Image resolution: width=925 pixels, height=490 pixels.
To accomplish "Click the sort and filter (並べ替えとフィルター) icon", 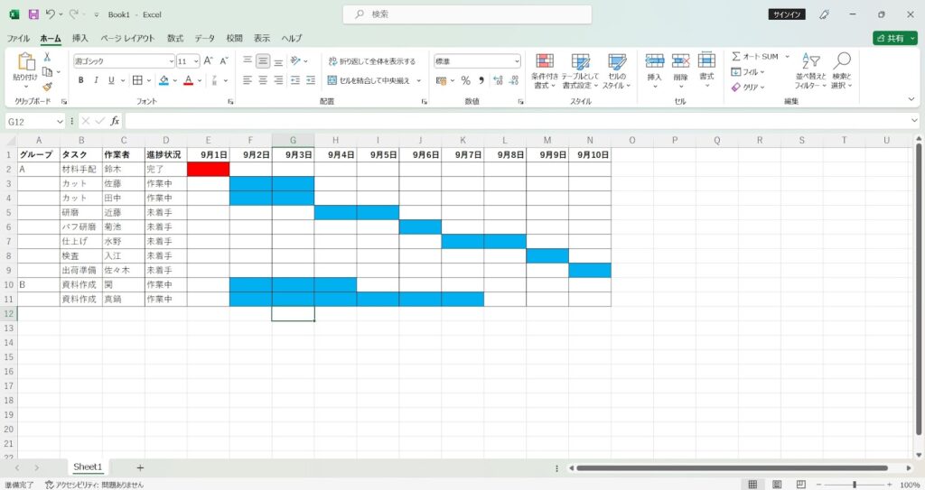I will tap(810, 70).
